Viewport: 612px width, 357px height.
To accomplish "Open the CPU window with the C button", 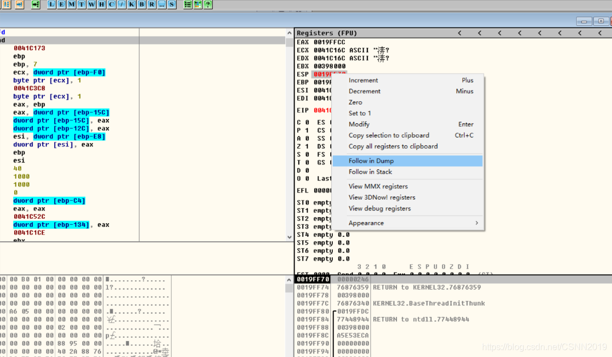I will pos(112,4).
